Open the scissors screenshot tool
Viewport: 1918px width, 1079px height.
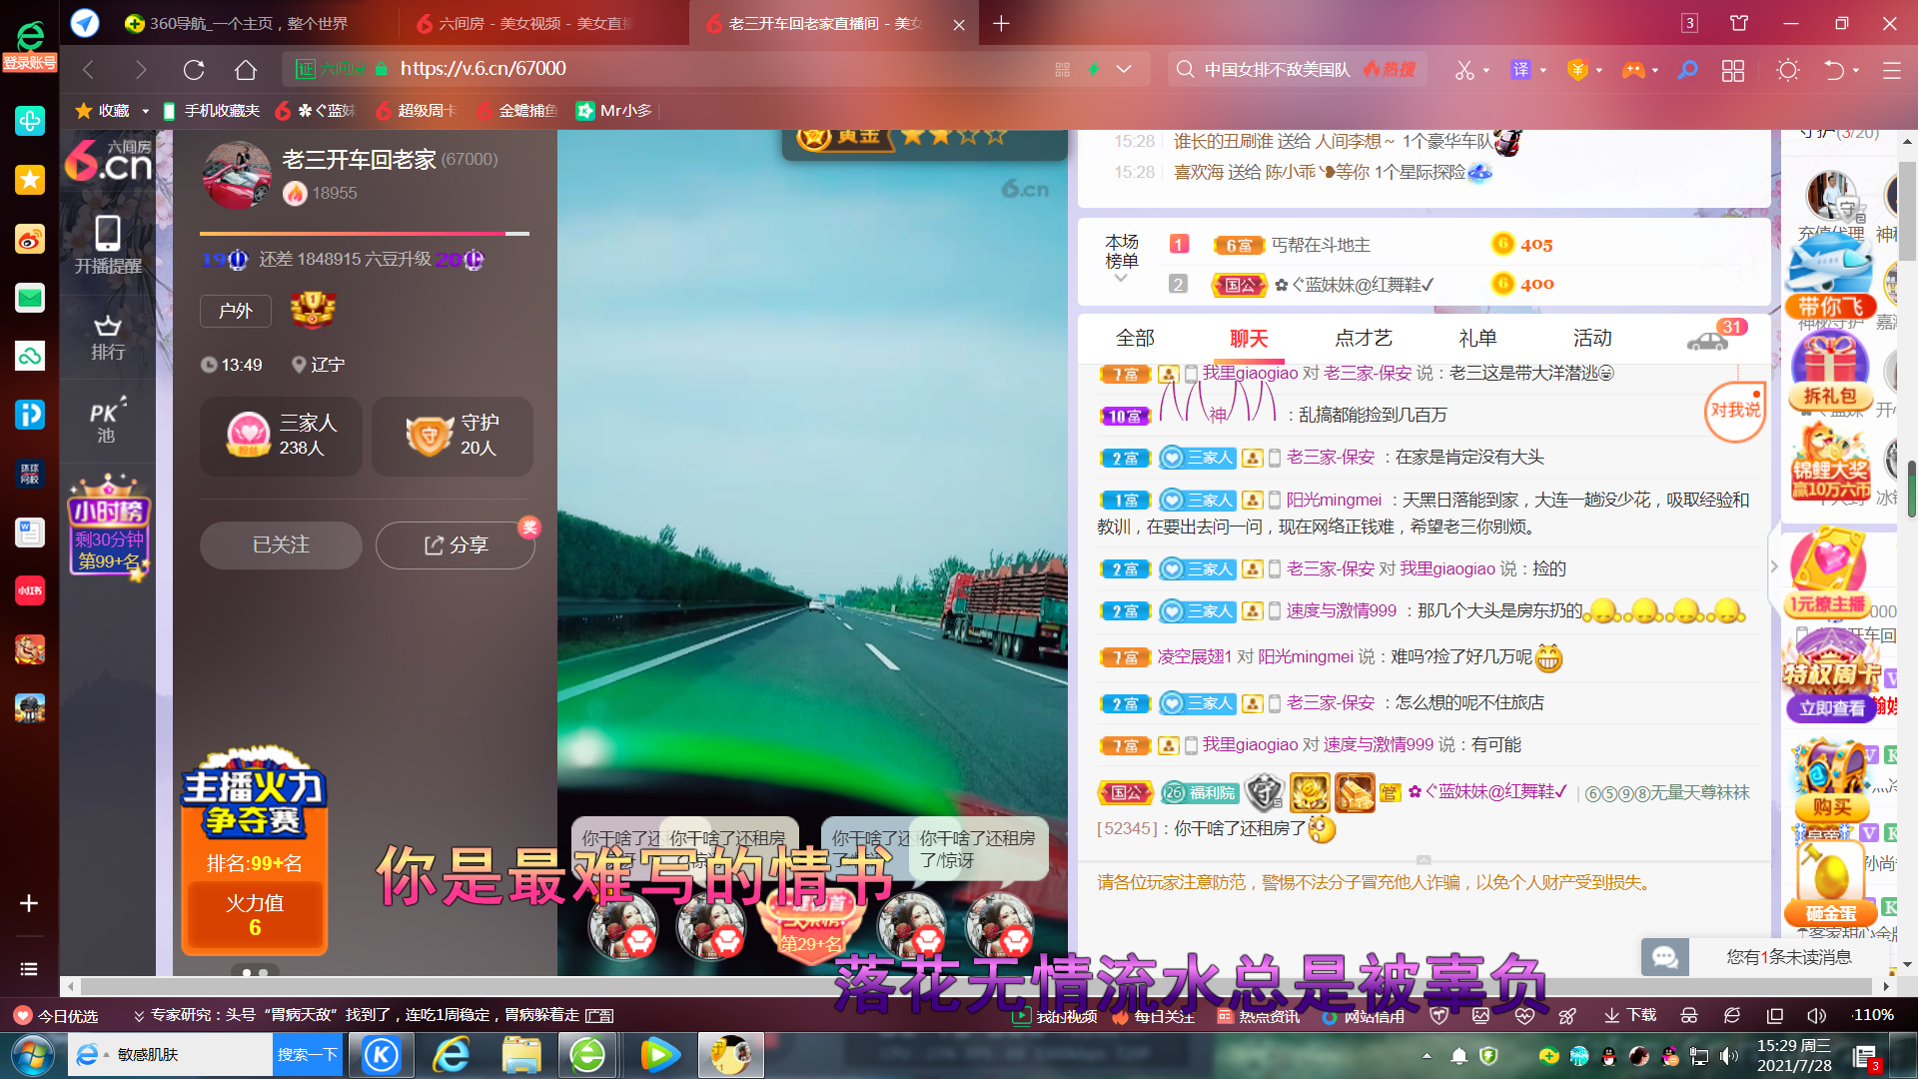pos(1464,70)
